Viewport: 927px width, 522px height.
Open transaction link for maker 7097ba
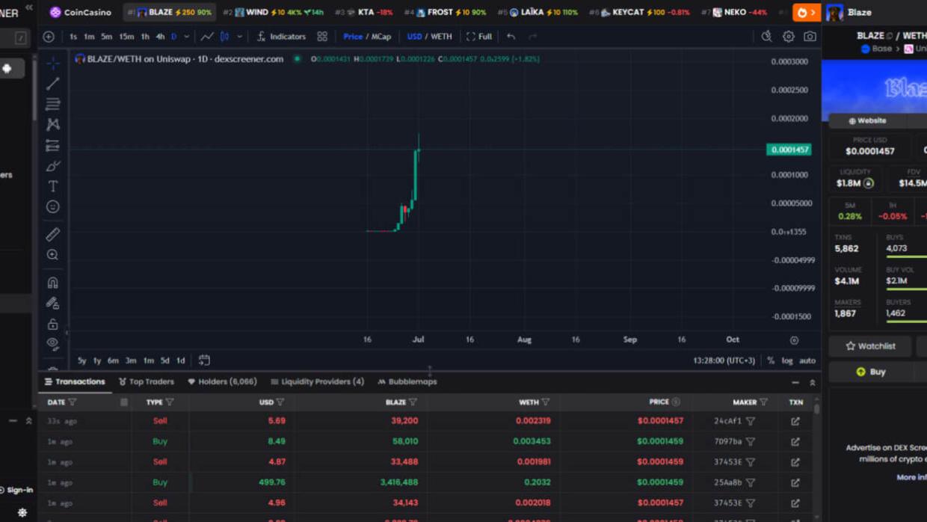(x=795, y=441)
